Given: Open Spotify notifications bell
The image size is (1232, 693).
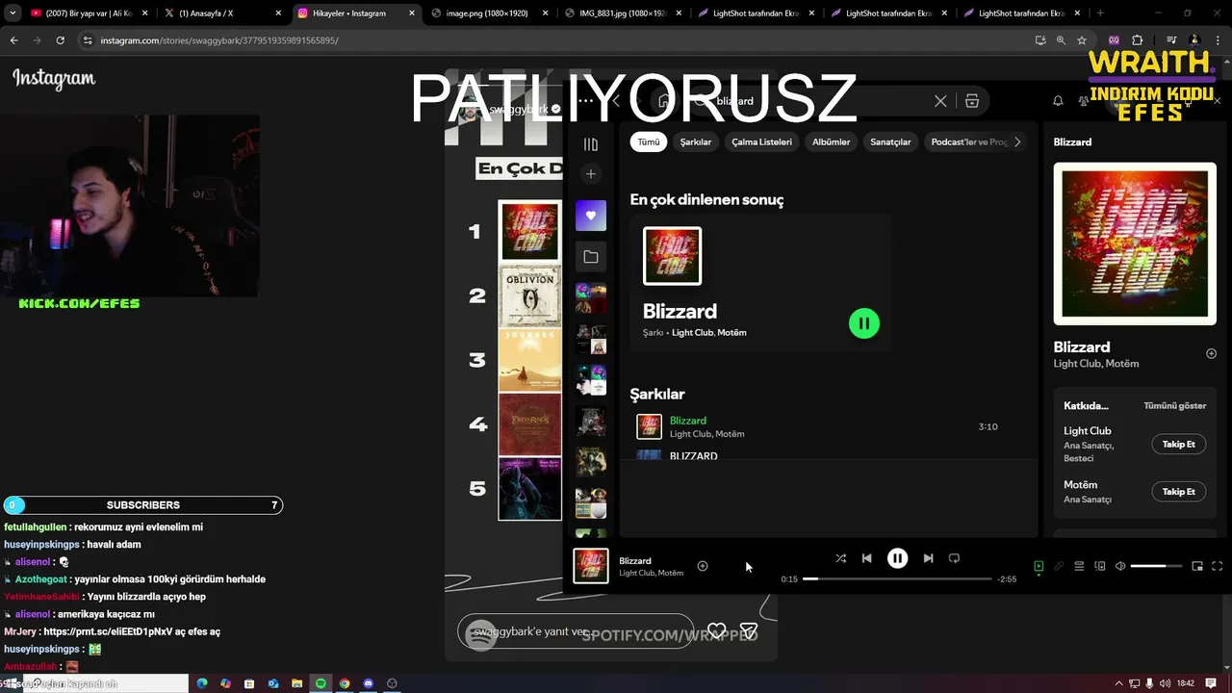Looking at the screenshot, I should point(1058,101).
